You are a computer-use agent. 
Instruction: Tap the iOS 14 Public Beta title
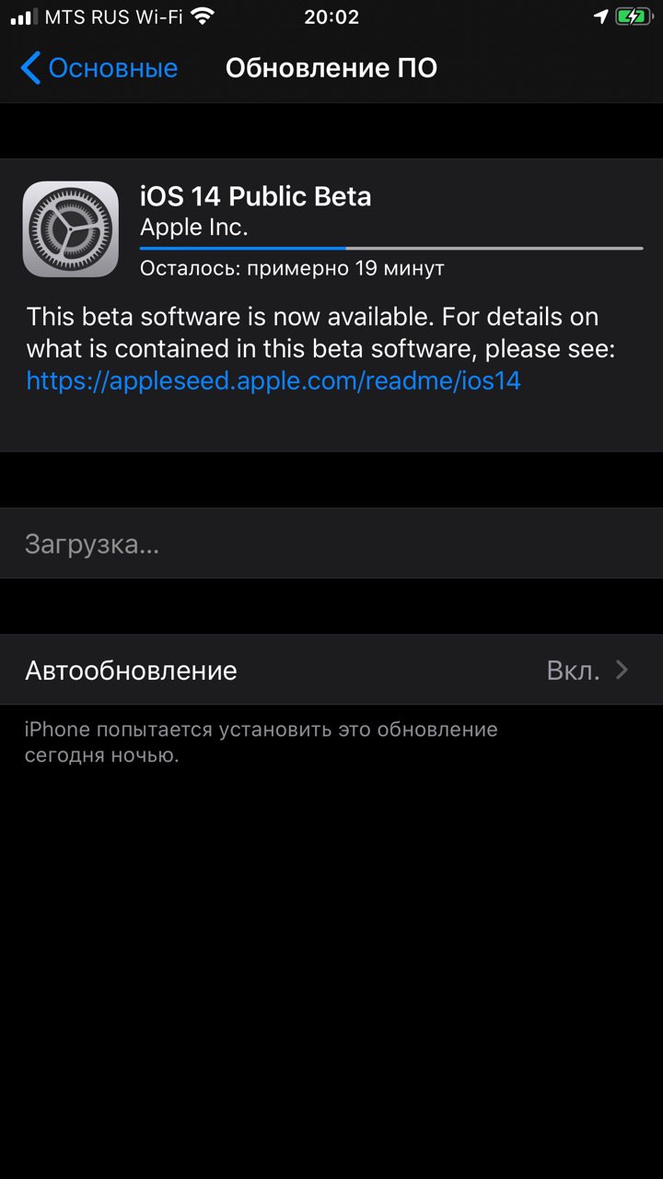[x=256, y=196]
